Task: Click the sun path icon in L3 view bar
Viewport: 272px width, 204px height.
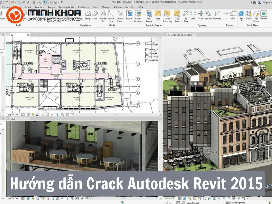Action: (33, 115)
